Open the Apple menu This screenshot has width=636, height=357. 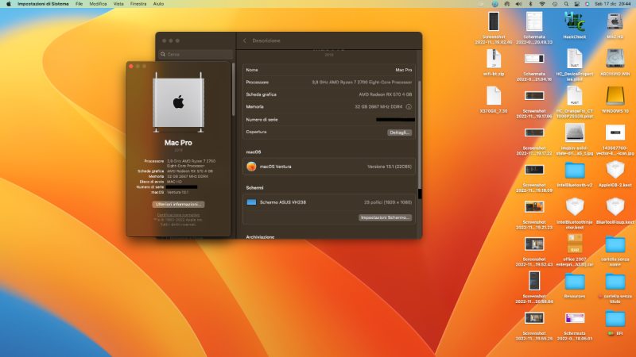coord(8,4)
